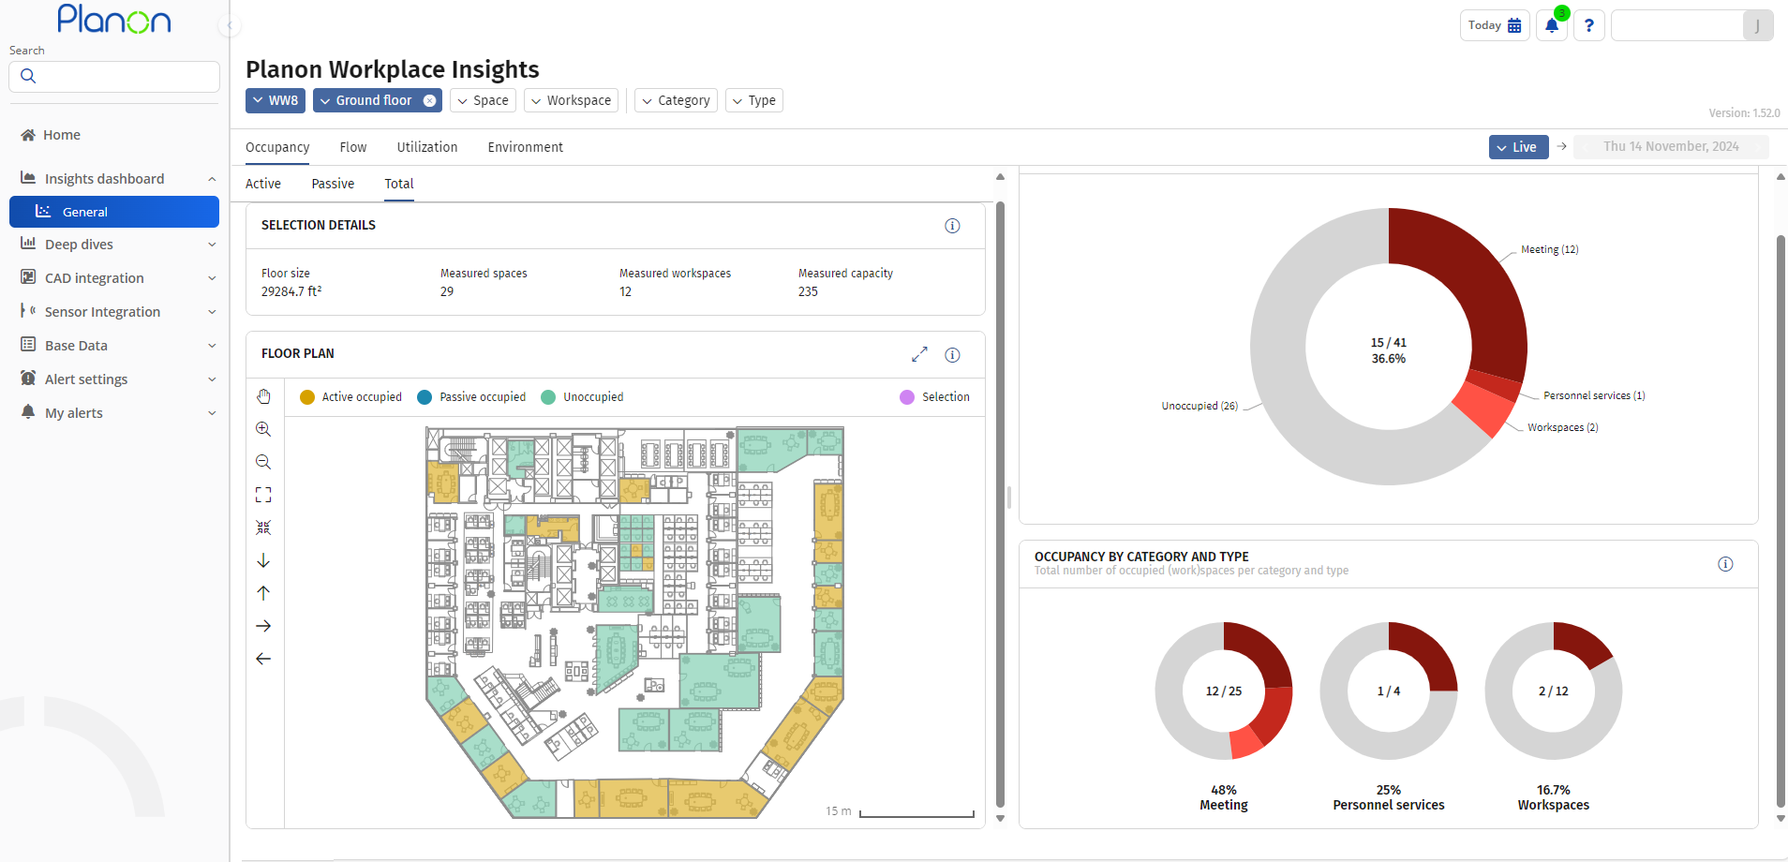Select the pan hand tool

pyautogui.click(x=263, y=396)
